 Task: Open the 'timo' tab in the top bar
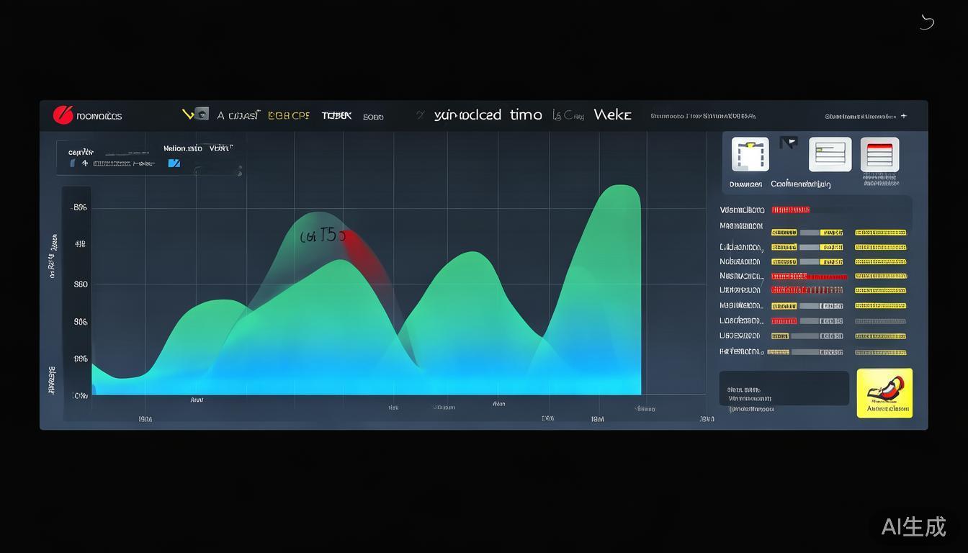(x=526, y=115)
